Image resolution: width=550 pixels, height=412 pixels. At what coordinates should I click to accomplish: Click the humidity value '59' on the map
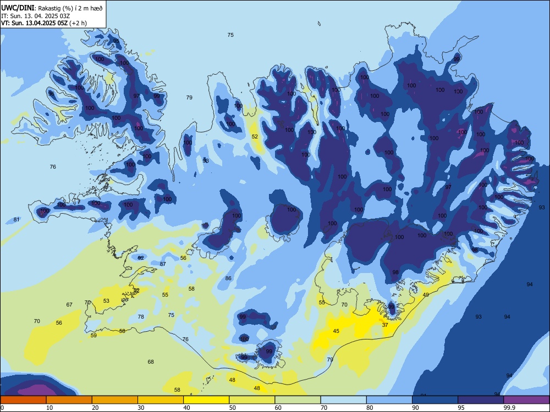point(94,335)
